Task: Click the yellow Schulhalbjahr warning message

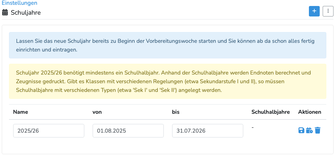Action: point(167,81)
